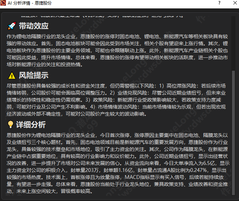Click the scrollbar track above the thumb
The width and height of the screenshot is (239, 201).
click(233, 43)
